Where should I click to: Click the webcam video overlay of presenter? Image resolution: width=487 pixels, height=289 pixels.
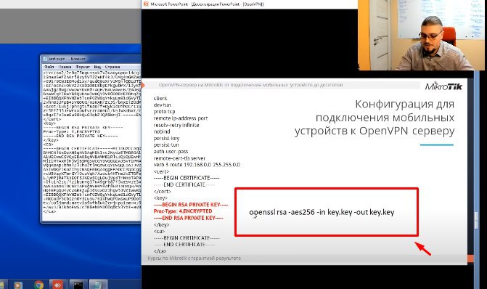421,35
